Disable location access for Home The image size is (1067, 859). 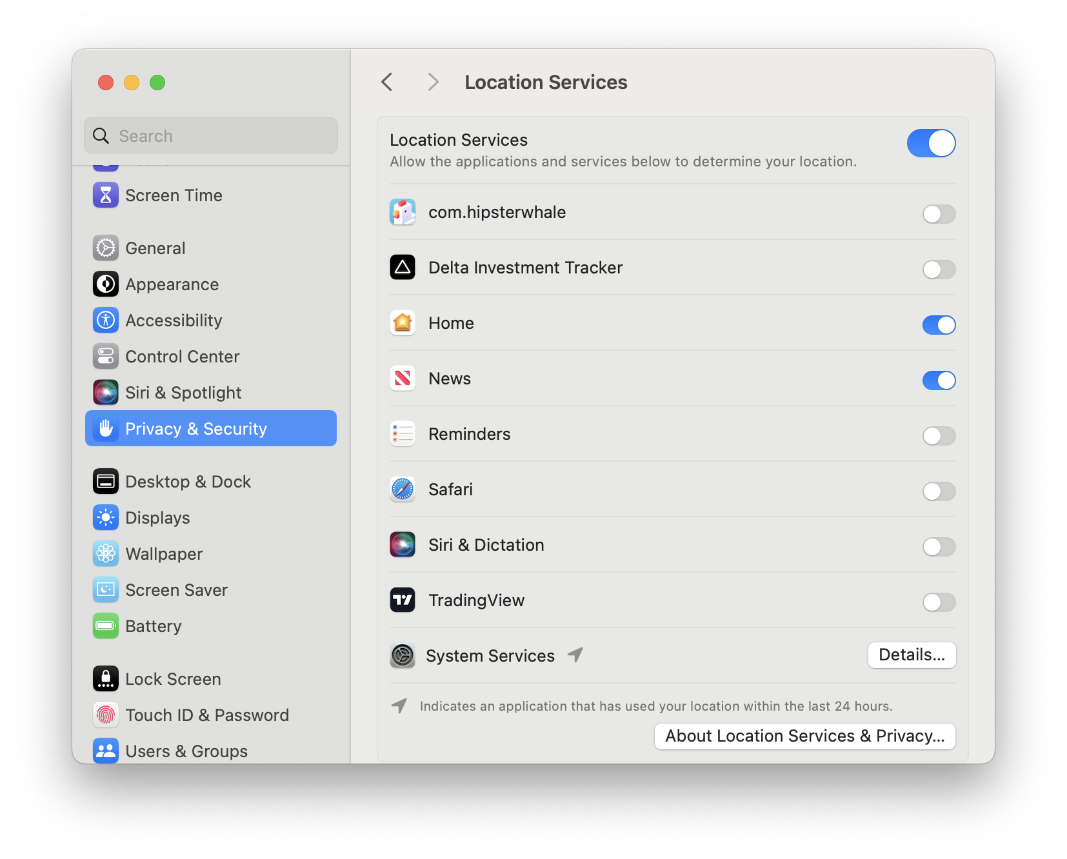point(939,325)
